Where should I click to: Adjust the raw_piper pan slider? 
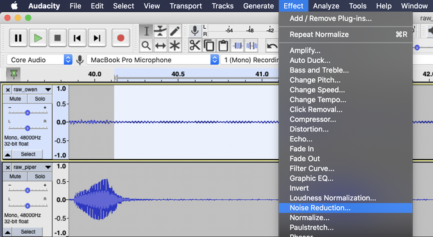(x=28, y=206)
